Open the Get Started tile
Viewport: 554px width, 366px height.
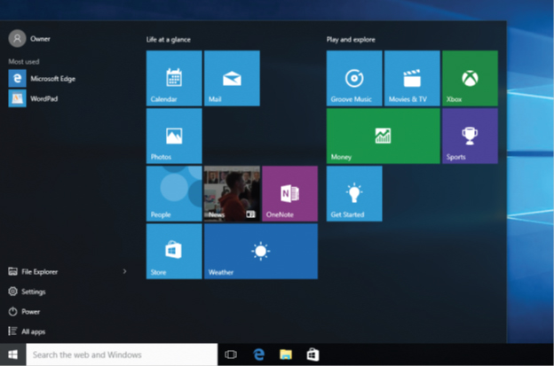click(x=354, y=193)
